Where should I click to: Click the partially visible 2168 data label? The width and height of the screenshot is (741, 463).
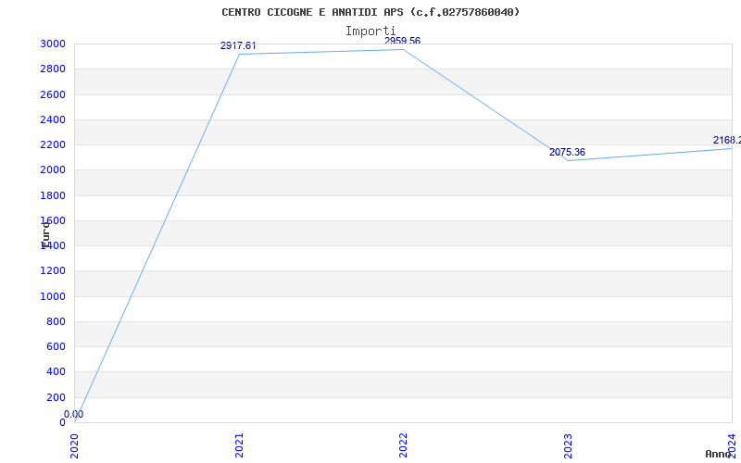tap(727, 141)
